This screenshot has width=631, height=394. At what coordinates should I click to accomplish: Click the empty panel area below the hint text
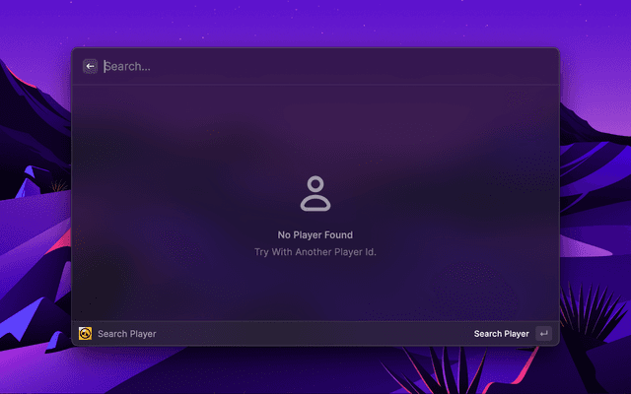315,291
